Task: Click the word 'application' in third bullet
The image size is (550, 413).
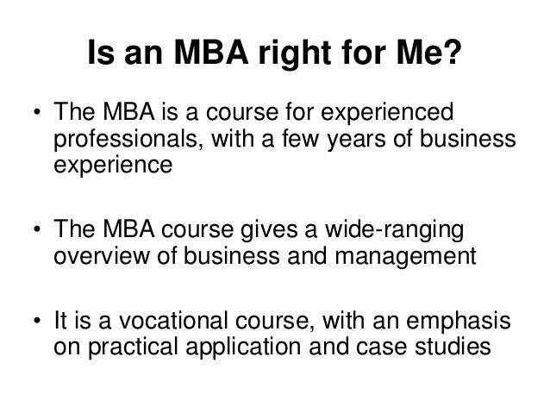Action: (x=243, y=347)
